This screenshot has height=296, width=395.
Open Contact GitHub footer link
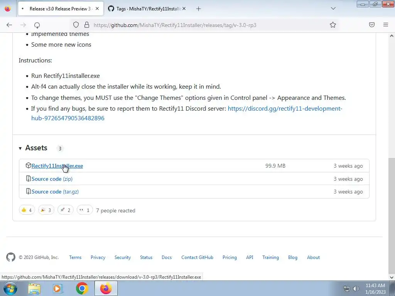click(x=197, y=257)
